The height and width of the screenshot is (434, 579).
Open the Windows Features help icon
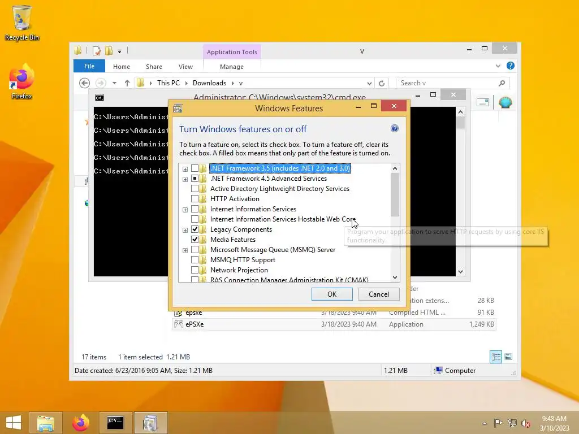pos(394,128)
